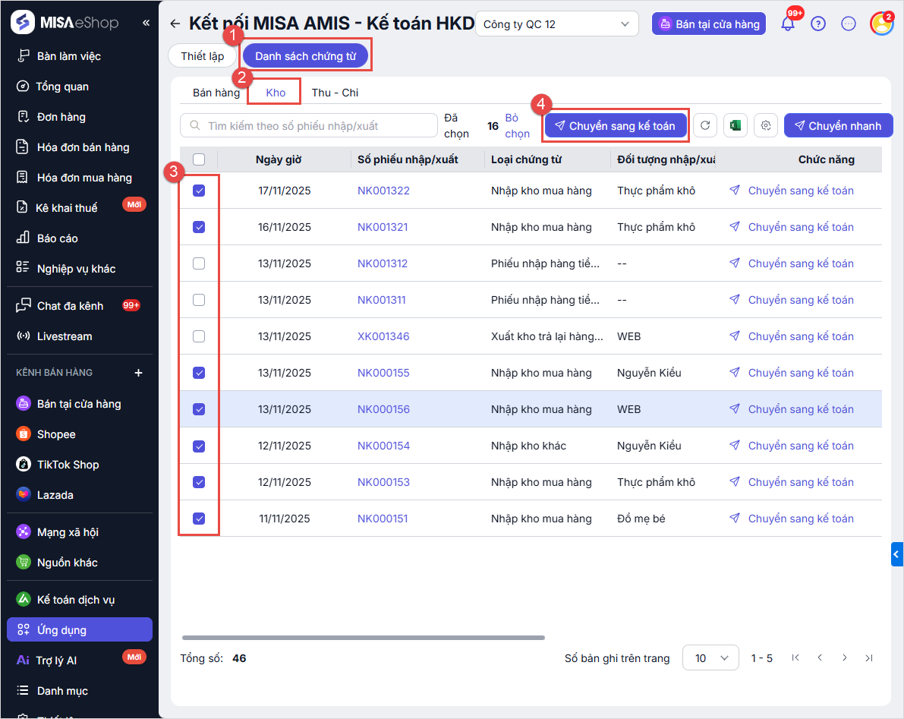Add a sales channel with the plus icon
The width and height of the screenshot is (904, 719).
(x=138, y=373)
